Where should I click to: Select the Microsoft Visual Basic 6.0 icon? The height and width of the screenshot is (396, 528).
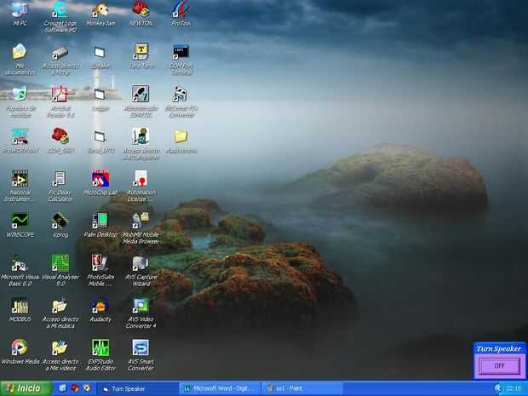tap(20, 271)
